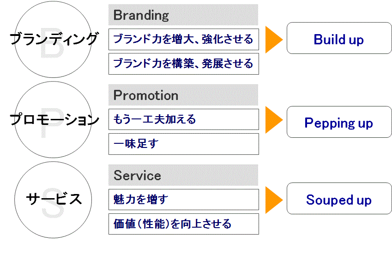The width and height of the screenshot is (392, 253).
Task: Click the 価値(性能)を向上させる box
Action: (x=184, y=224)
